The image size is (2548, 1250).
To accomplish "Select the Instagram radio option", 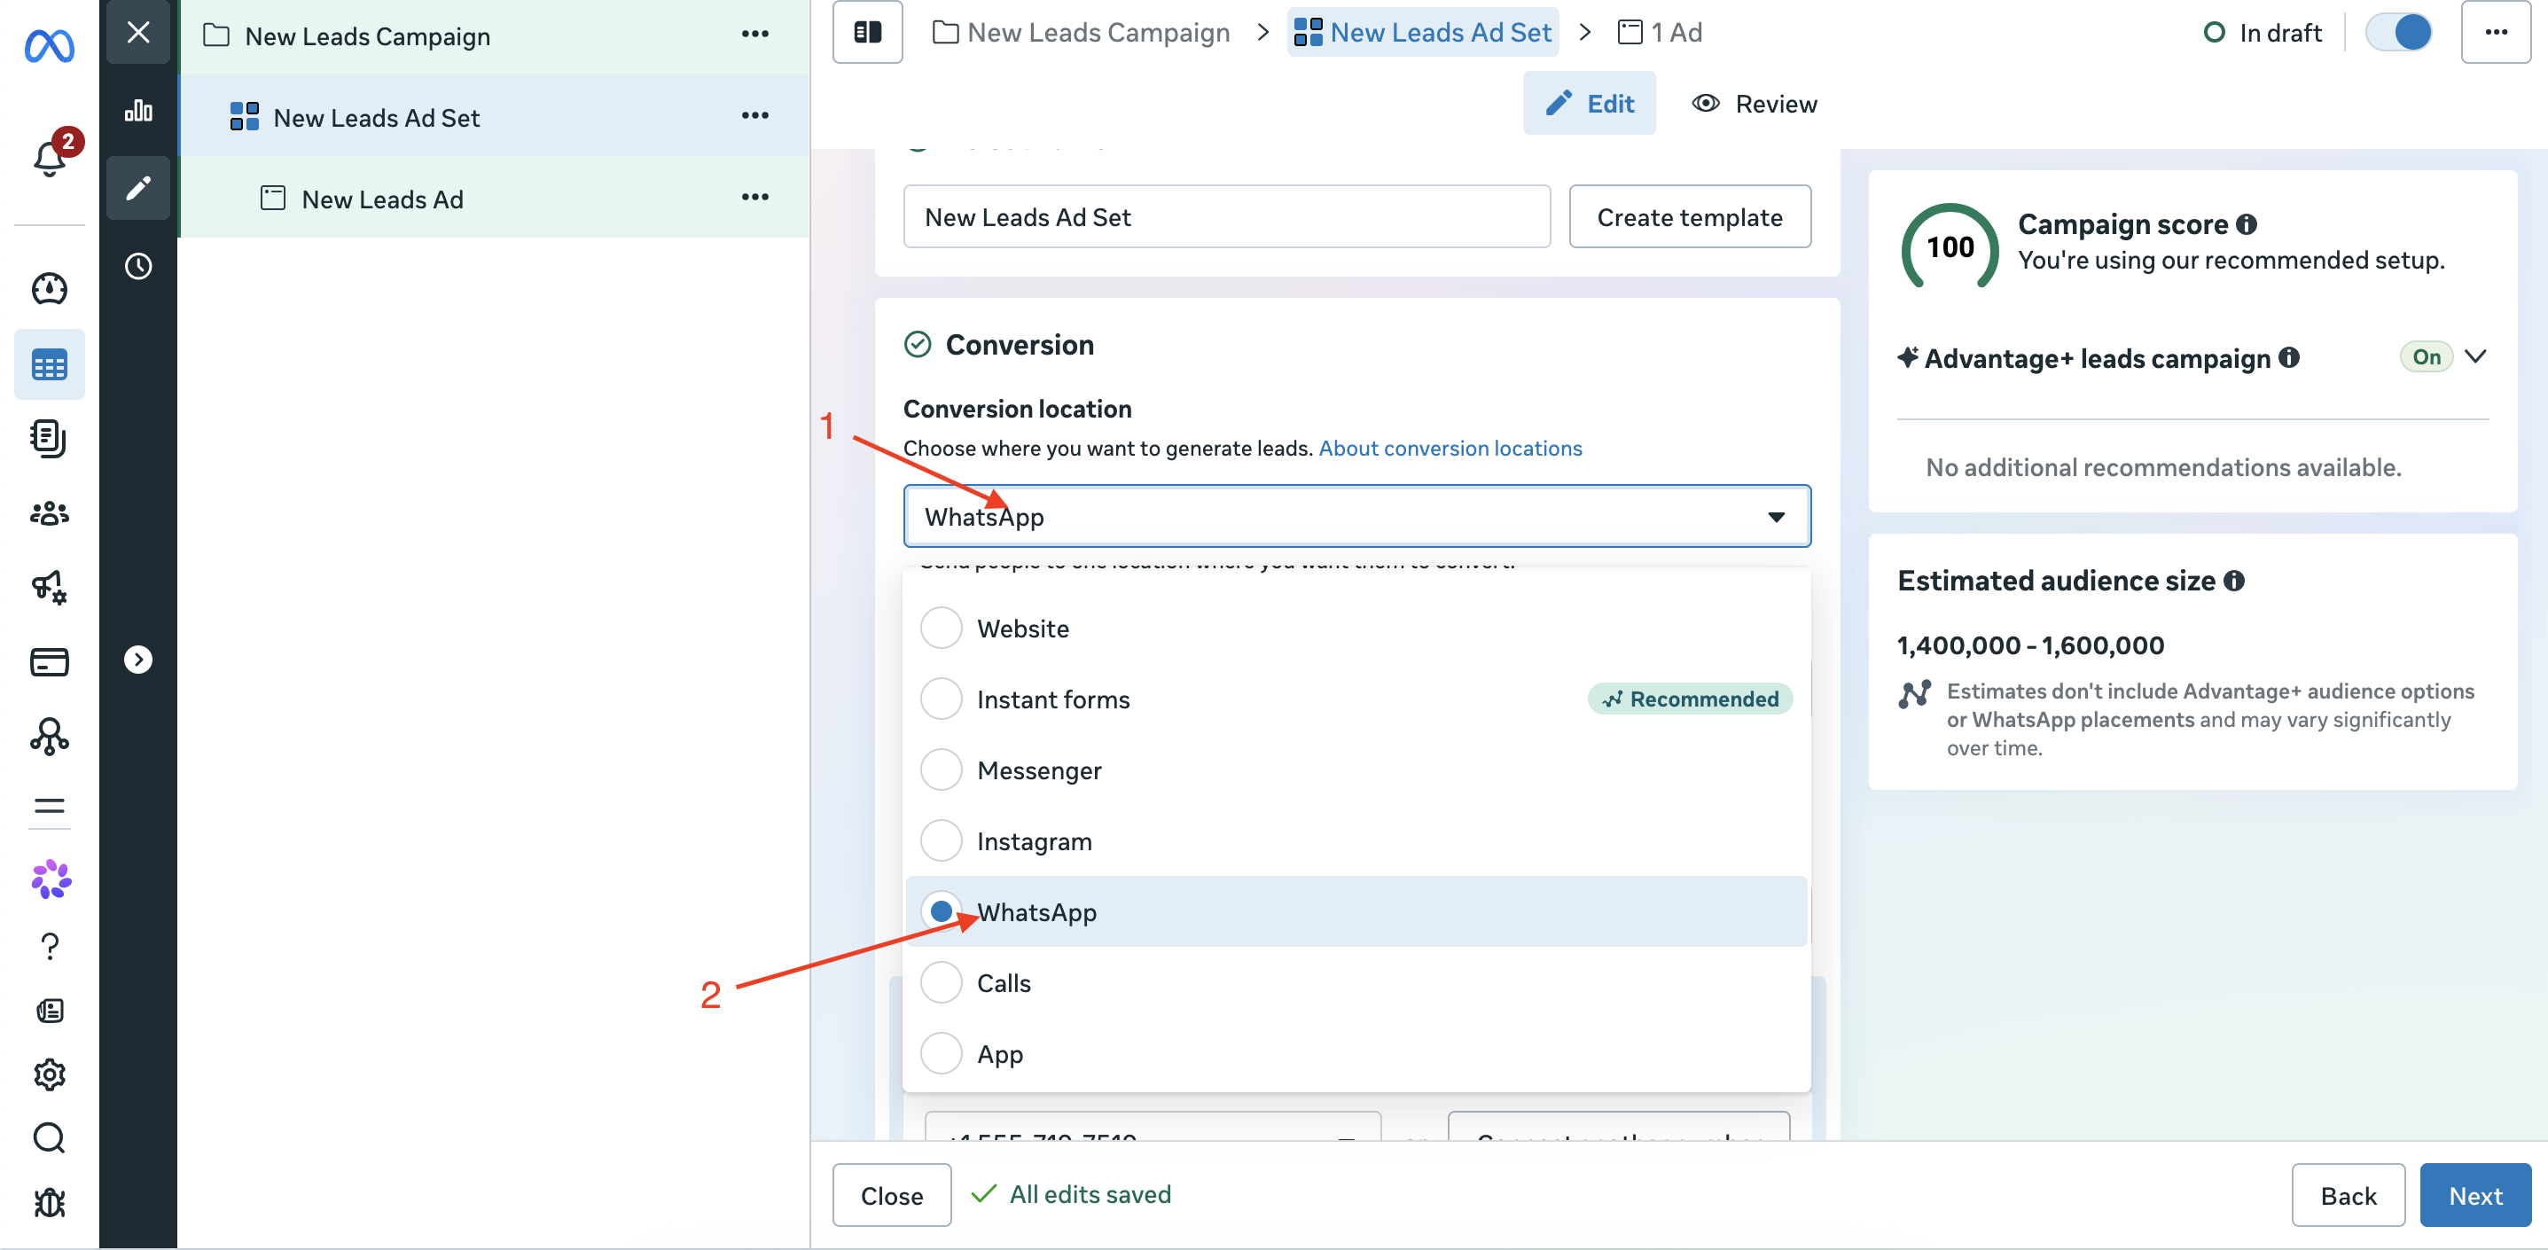I will click(941, 840).
